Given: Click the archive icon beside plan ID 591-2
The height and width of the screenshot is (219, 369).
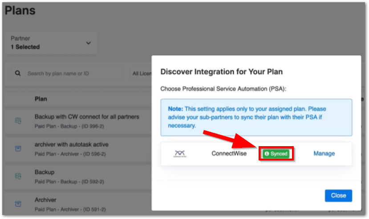Looking at the screenshot, I should point(18,203).
